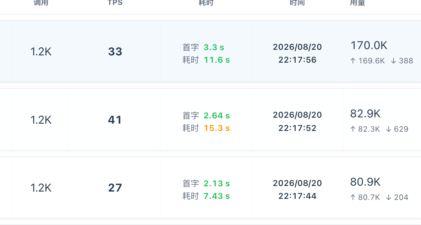The image size is (421, 225).
Task: Select the TPS column header
Action: click(115, 3)
